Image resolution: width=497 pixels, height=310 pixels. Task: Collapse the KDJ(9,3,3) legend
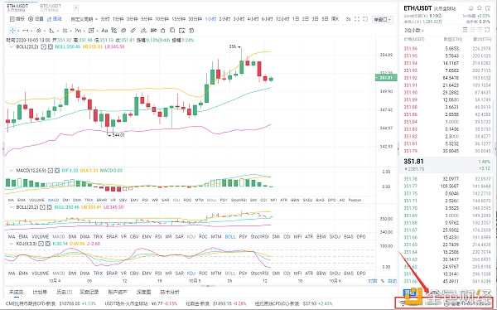(x=12, y=244)
